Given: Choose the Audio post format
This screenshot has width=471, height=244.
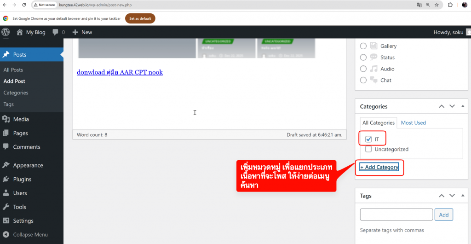Looking at the screenshot, I should click(x=363, y=69).
